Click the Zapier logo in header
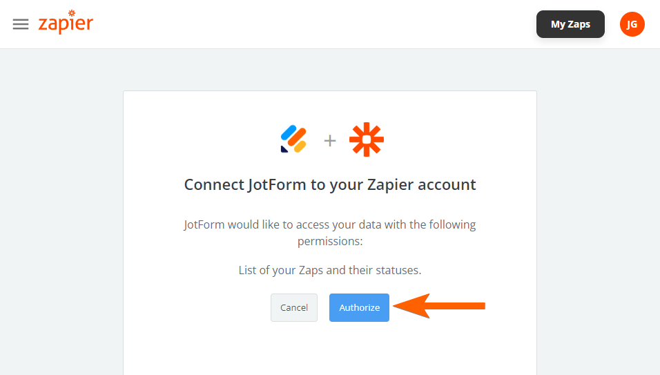 point(66,24)
